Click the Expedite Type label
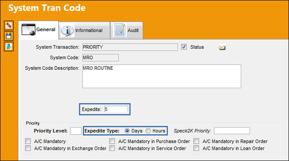This screenshot has width=289, height=161. pos(102,131)
